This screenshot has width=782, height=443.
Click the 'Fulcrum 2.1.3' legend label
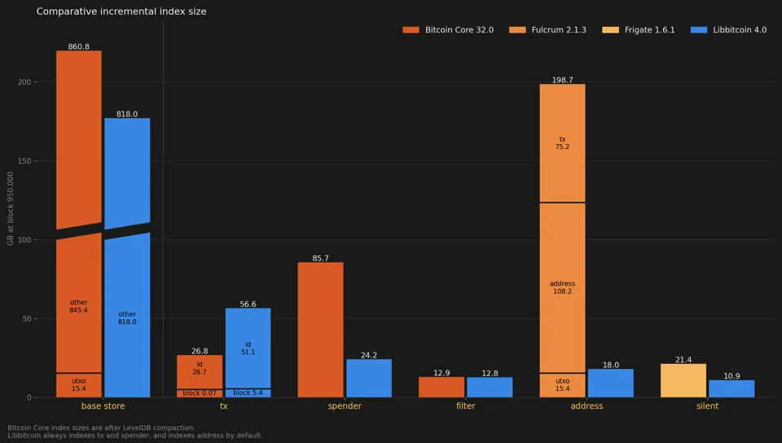tap(559, 30)
